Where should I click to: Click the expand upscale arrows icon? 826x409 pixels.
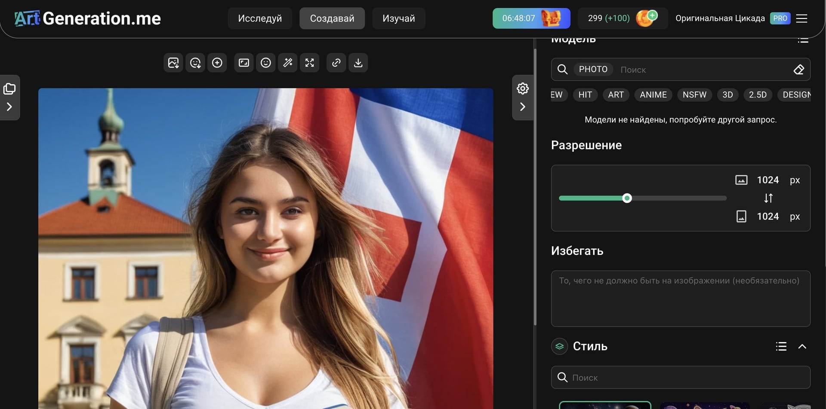pyautogui.click(x=310, y=63)
